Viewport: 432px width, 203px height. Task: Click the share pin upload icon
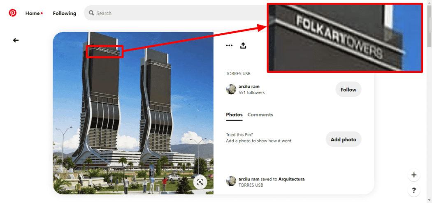pyautogui.click(x=243, y=45)
